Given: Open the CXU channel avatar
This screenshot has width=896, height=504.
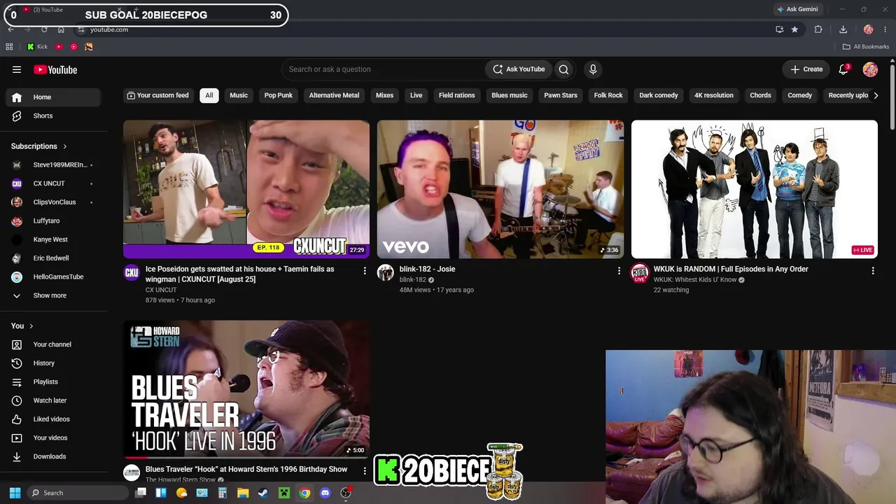Looking at the screenshot, I should (x=132, y=273).
